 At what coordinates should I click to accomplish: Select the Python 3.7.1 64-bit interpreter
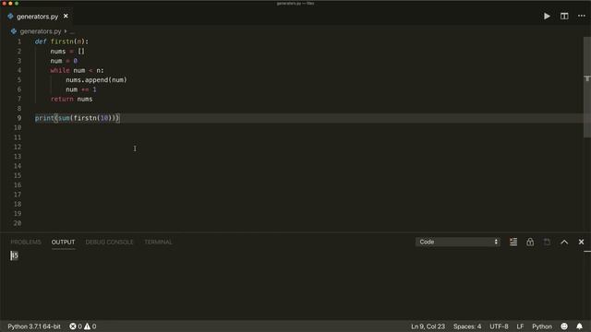[34, 326]
